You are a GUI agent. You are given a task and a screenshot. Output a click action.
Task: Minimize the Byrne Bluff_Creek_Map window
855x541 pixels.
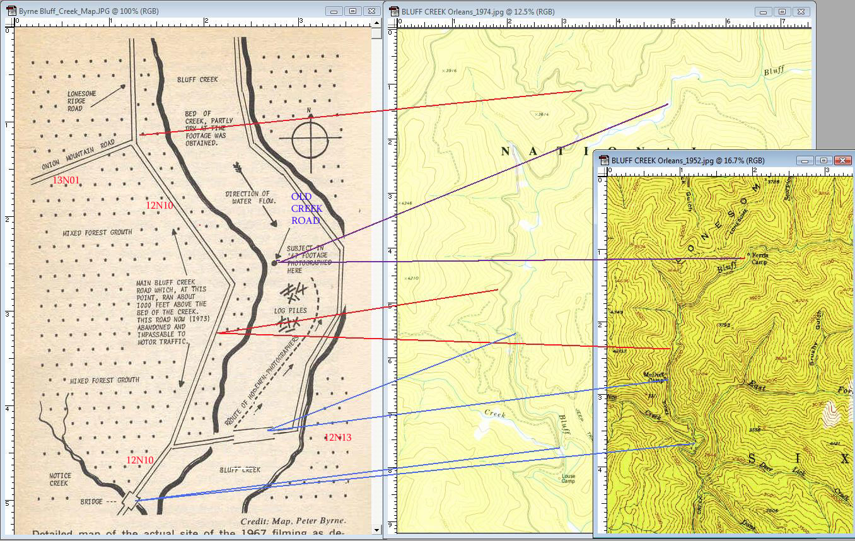[334, 11]
